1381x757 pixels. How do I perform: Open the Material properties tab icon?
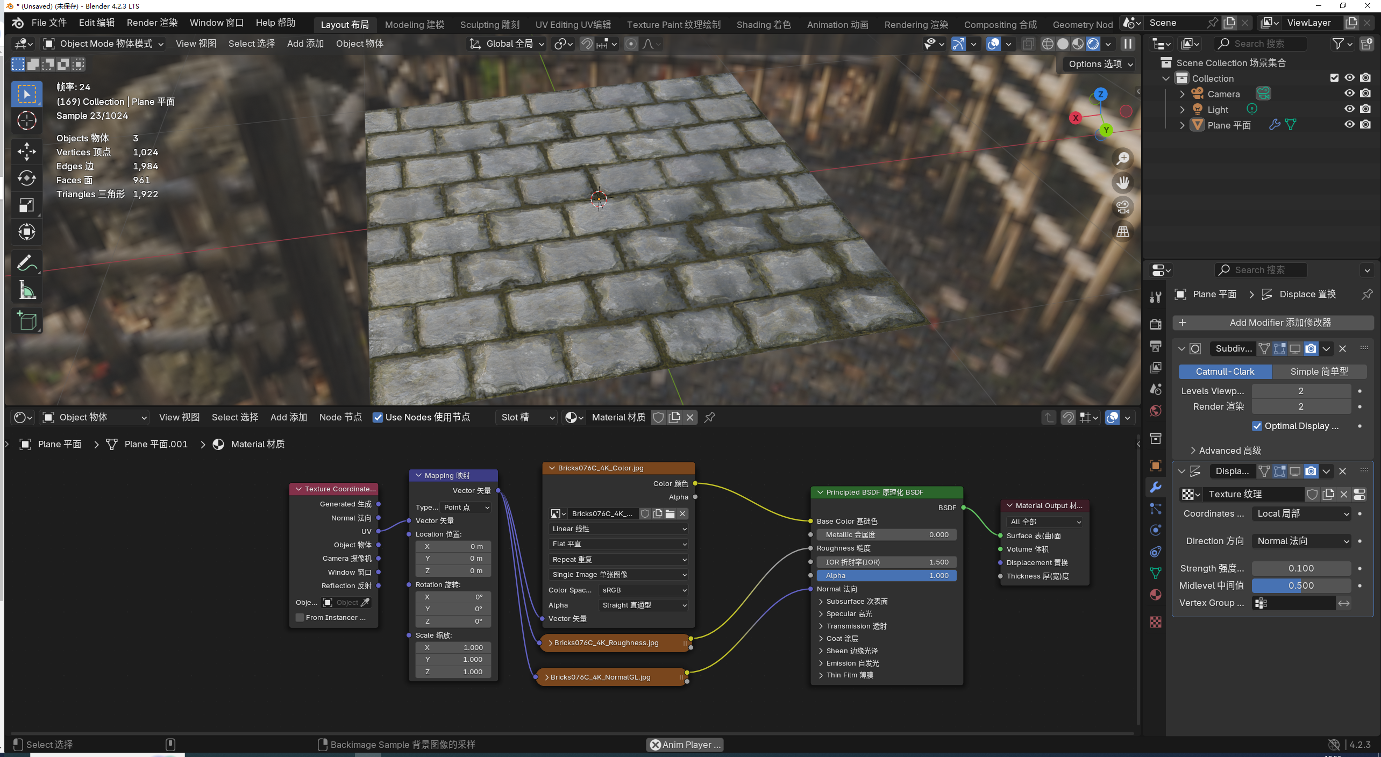coord(1155,595)
